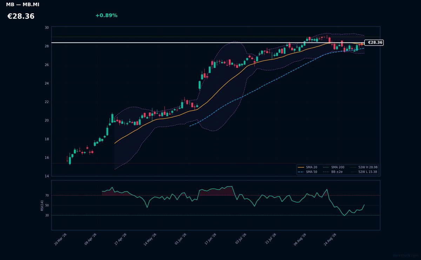Click the MarketsFN watermark in corner
This screenshot has height=260, width=421.
(406, 256)
